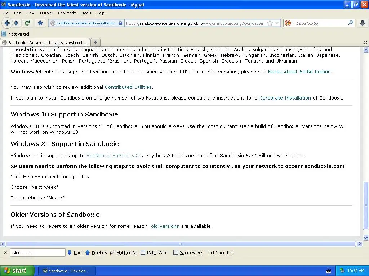Click the padlock site security icon

click(120, 23)
